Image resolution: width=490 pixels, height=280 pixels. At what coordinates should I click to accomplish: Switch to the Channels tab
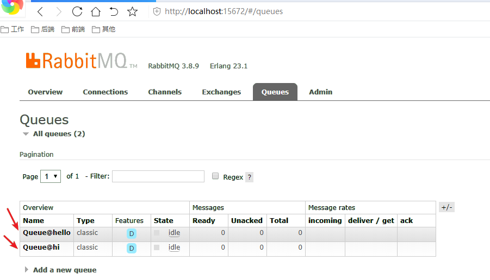(165, 92)
